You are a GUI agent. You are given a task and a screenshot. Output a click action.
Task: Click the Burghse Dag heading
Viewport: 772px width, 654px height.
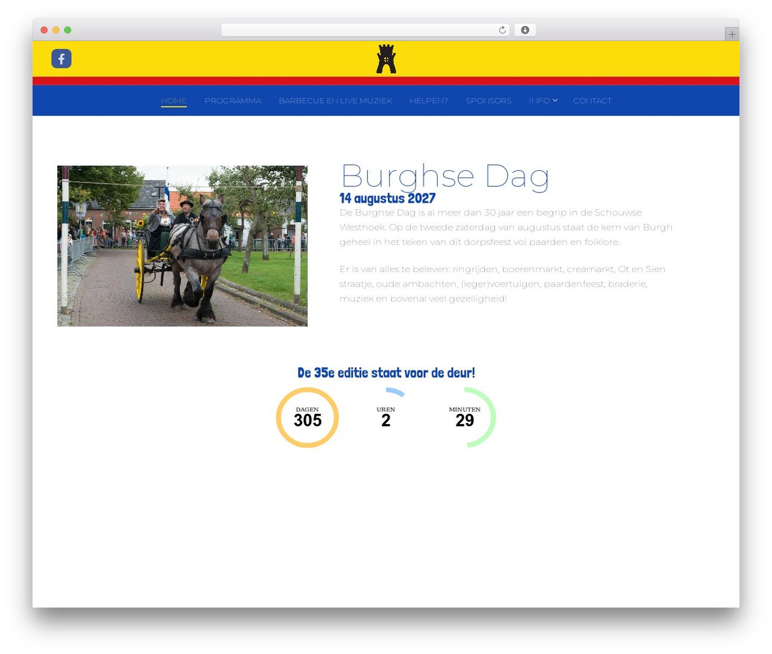tap(445, 177)
